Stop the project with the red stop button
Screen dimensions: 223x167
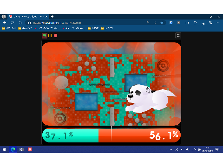point(55,36)
